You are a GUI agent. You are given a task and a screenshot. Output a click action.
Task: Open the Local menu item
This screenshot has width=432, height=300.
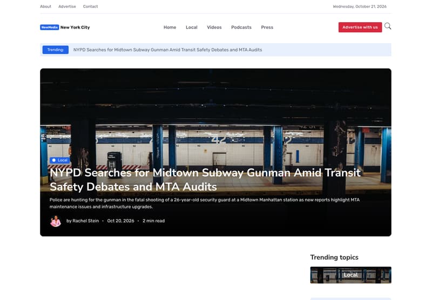192,27
